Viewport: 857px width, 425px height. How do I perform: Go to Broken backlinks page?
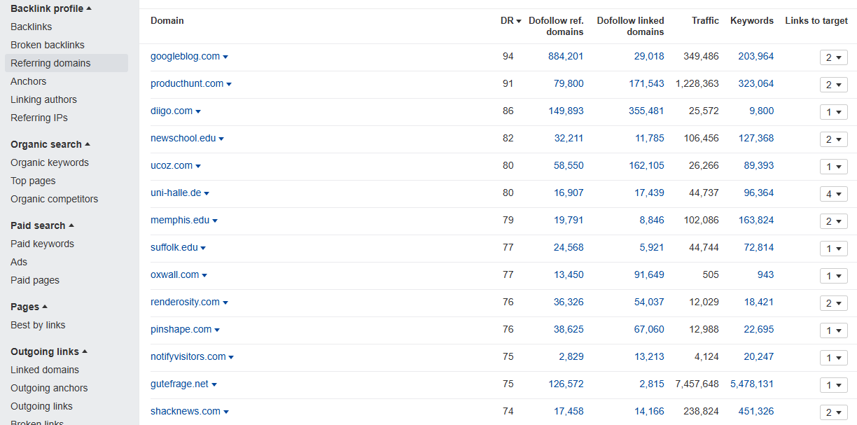47,45
